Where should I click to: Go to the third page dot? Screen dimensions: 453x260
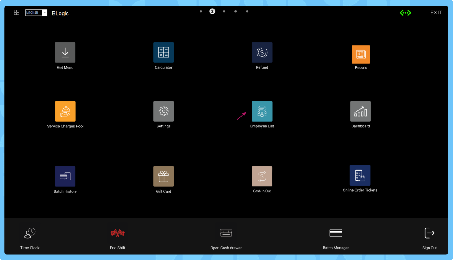click(224, 11)
